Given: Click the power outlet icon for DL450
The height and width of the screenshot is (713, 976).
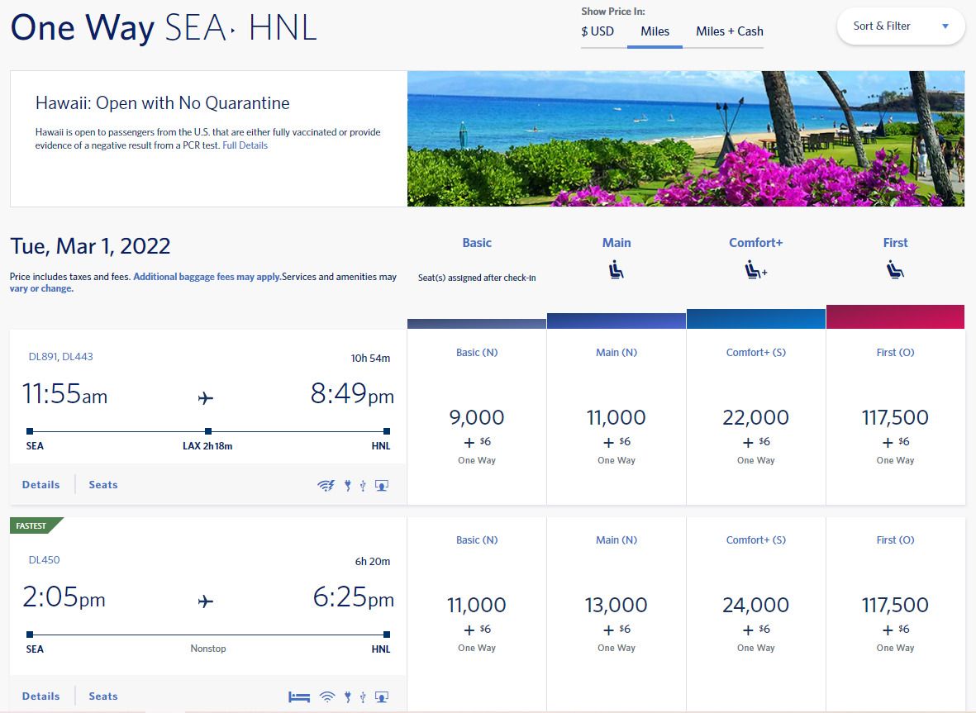Looking at the screenshot, I should click(348, 696).
